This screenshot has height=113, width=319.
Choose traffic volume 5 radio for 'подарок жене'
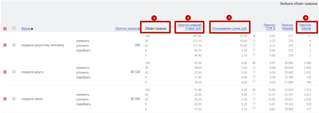click(x=254, y=108)
